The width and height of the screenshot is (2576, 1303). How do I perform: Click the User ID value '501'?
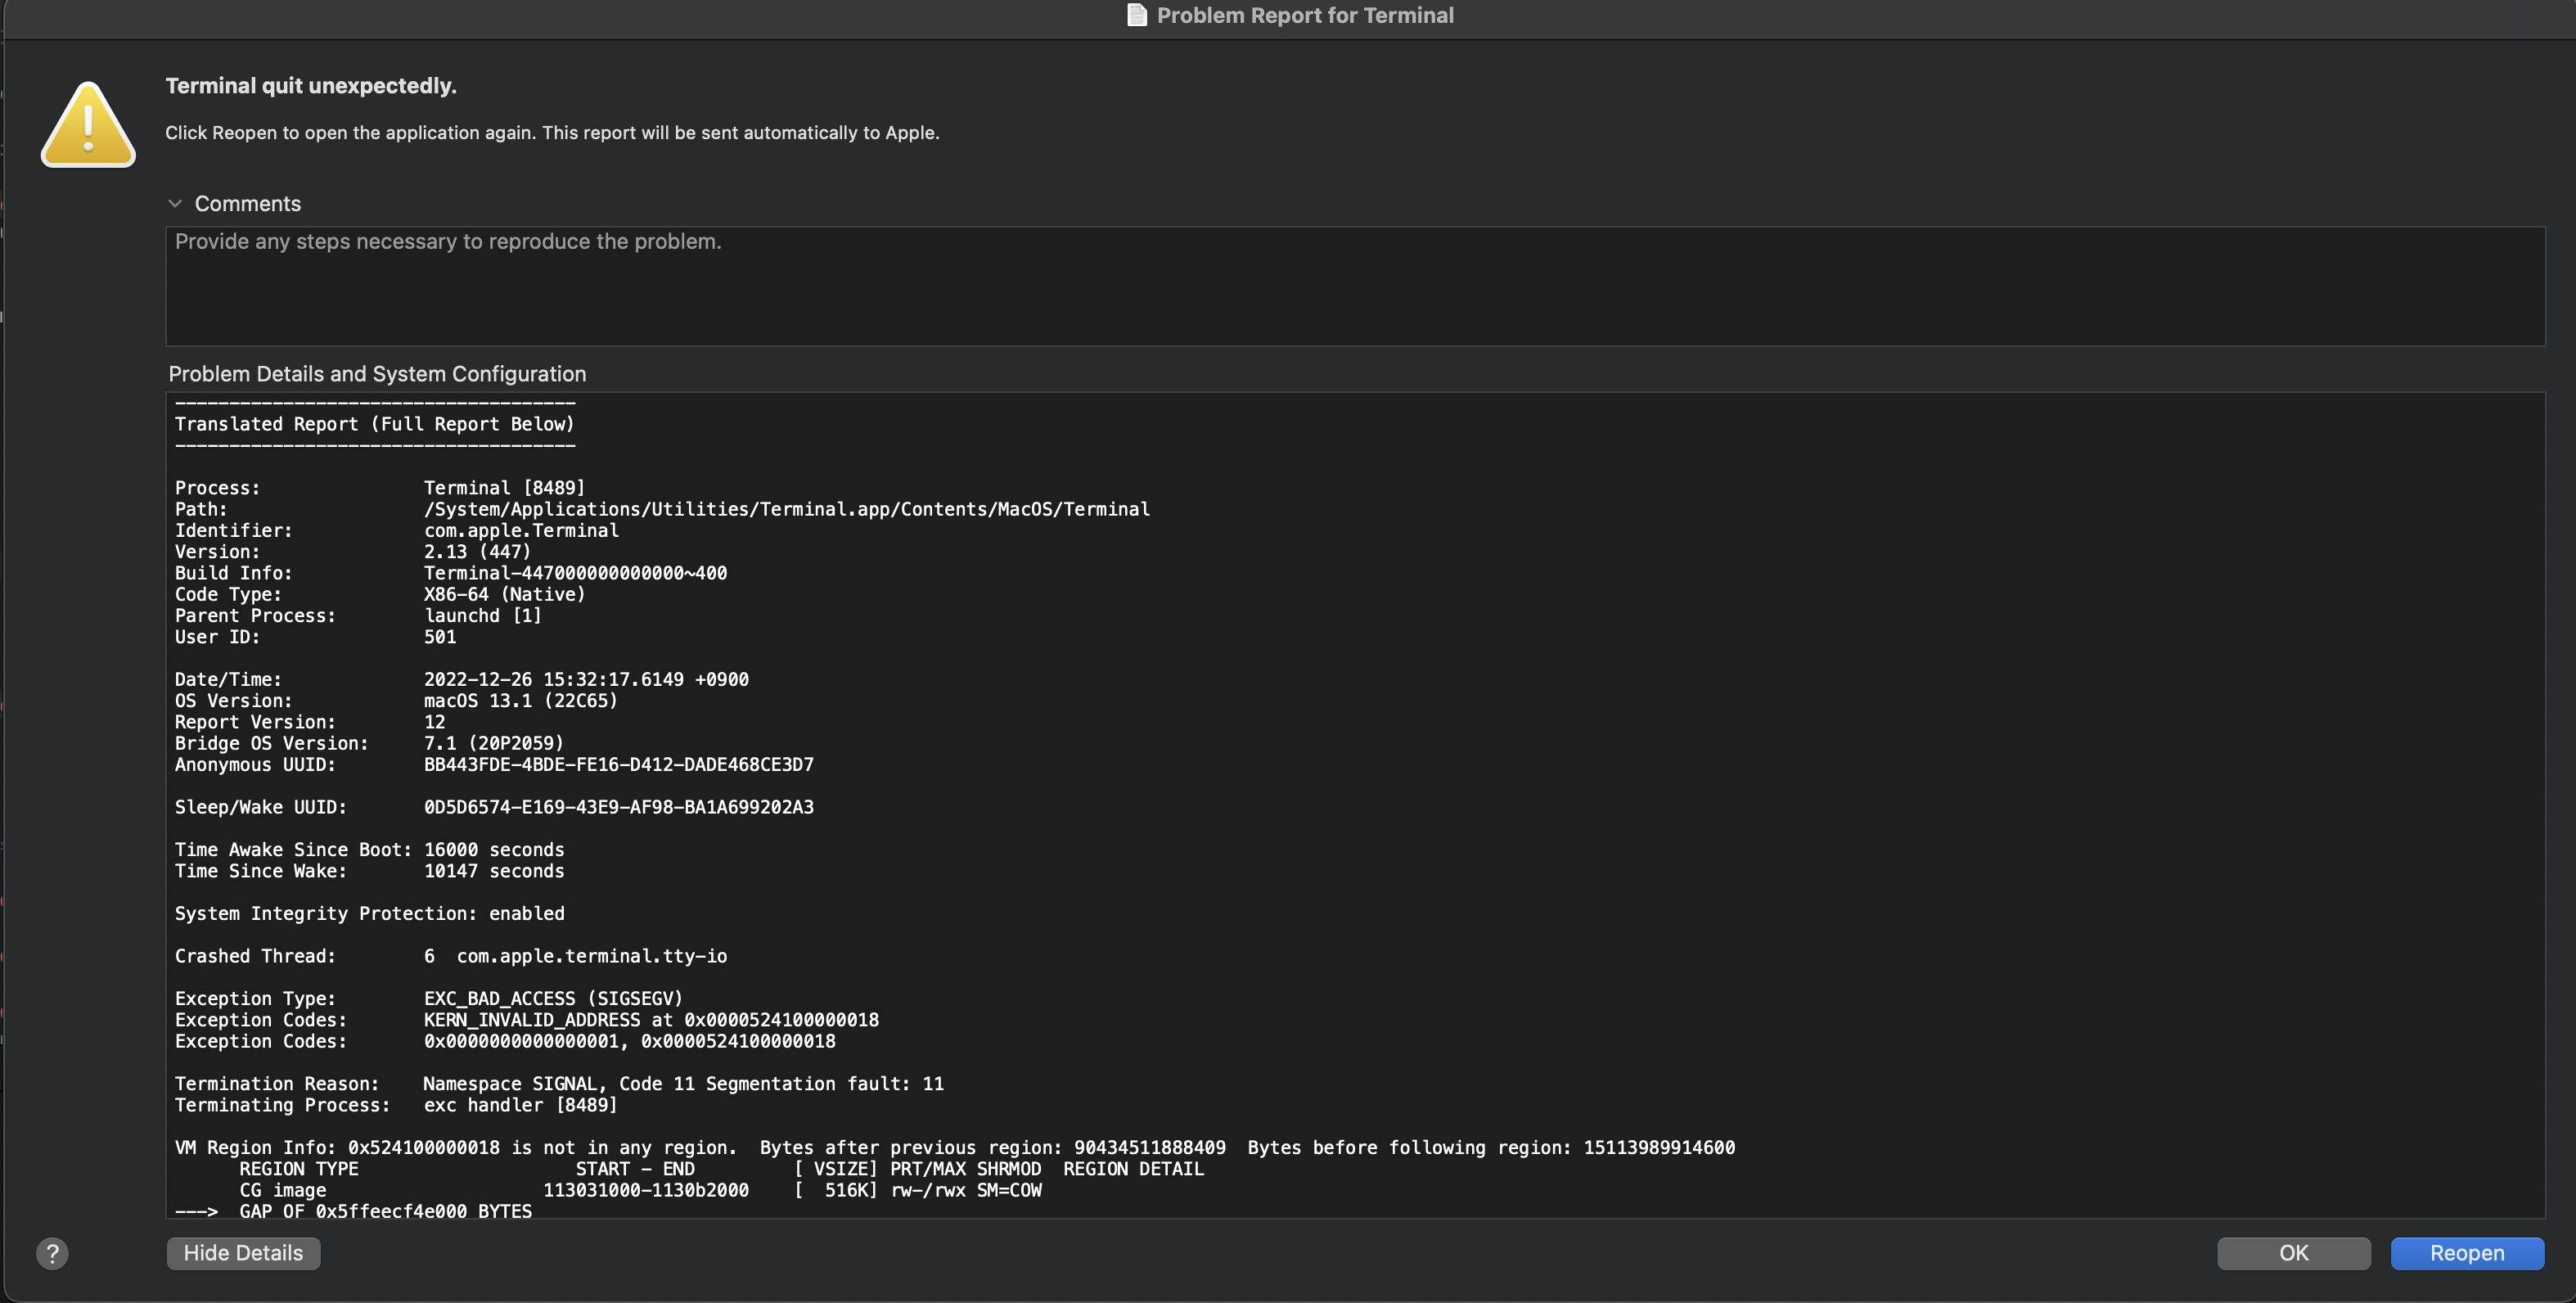click(x=440, y=637)
